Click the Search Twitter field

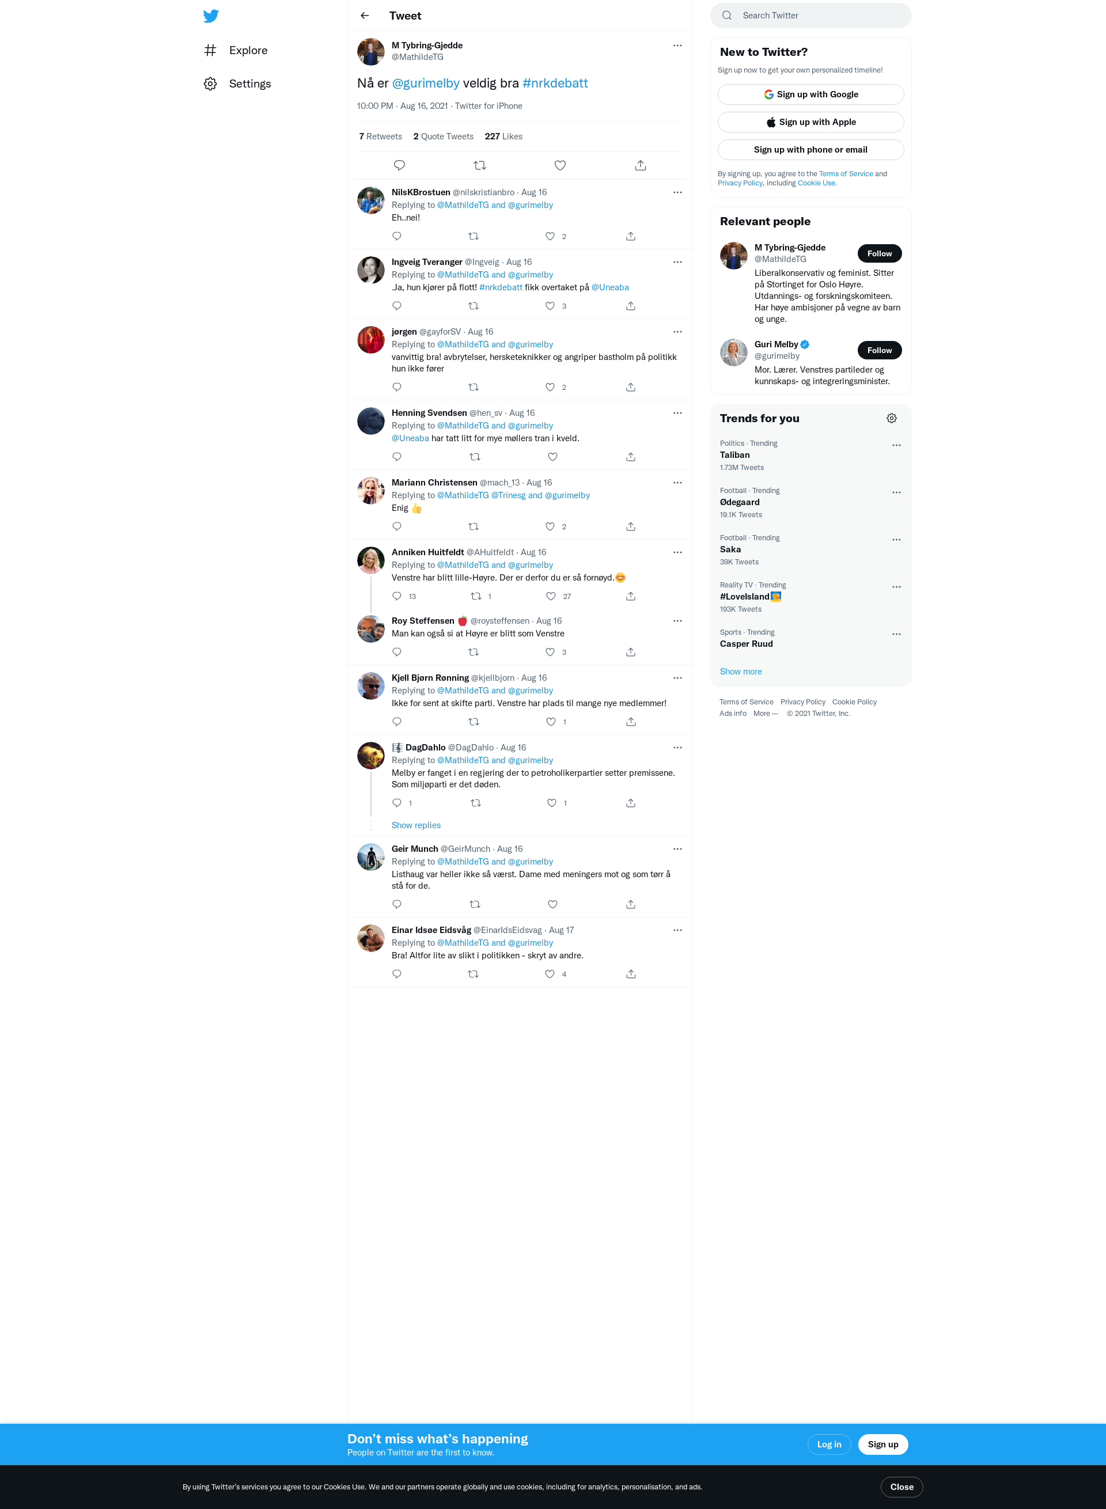pos(810,16)
